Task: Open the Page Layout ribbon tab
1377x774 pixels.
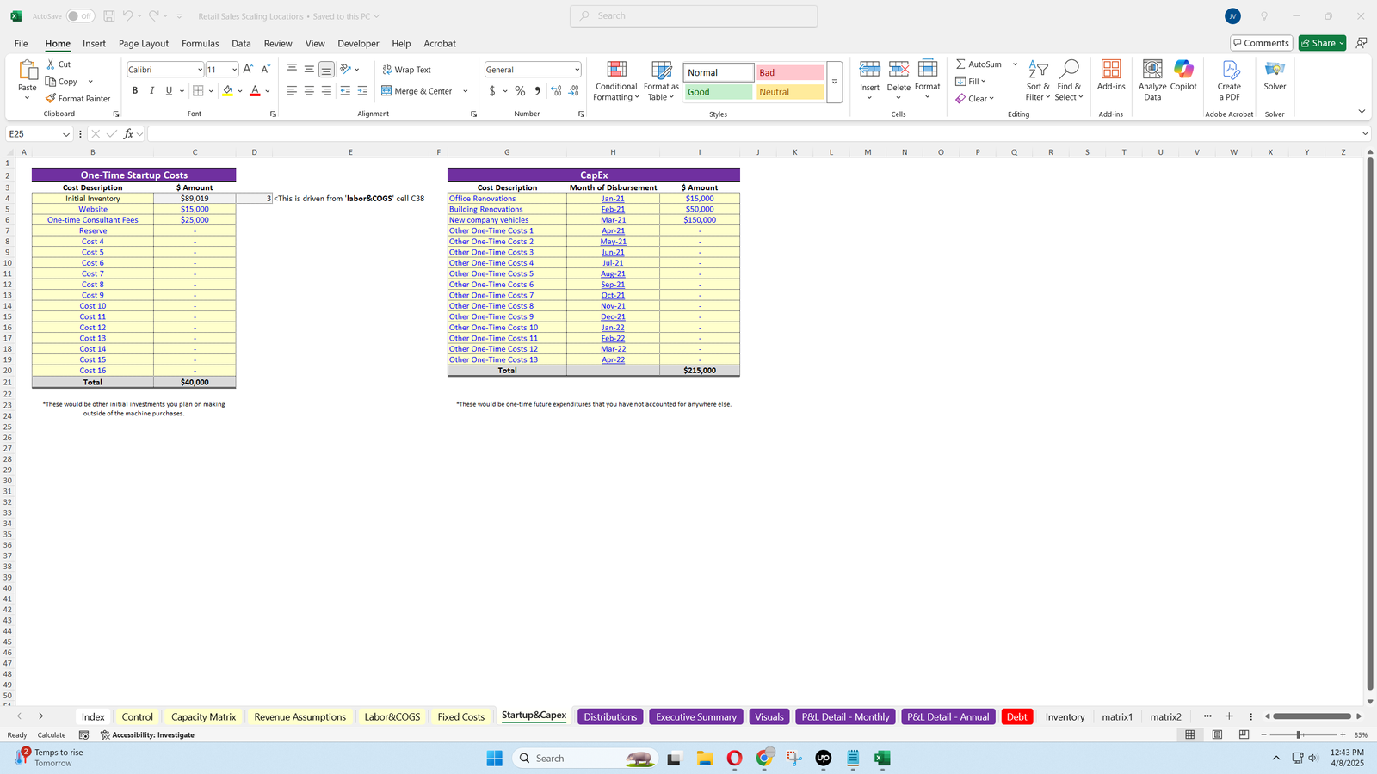Action: point(144,44)
